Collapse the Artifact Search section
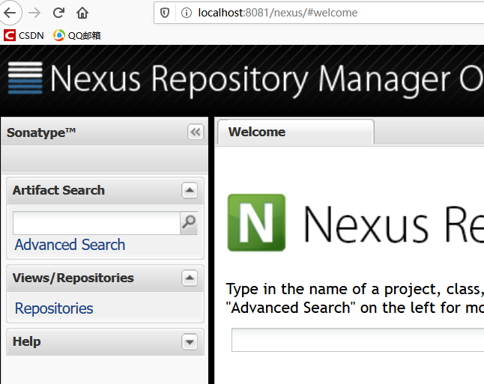 (x=190, y=190)
